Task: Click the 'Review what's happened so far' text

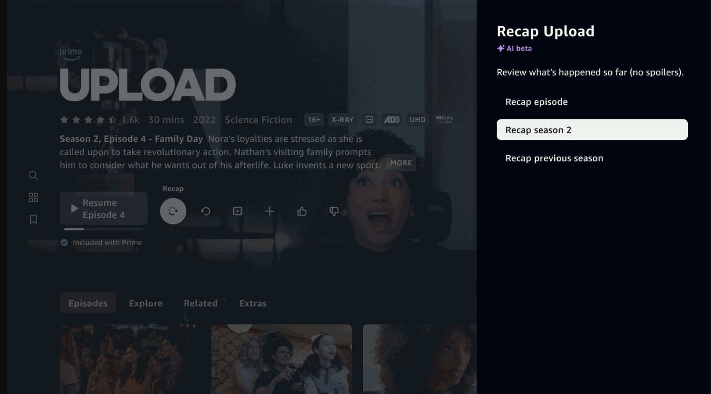Action: pyautogui.click(x=590, y=72)
